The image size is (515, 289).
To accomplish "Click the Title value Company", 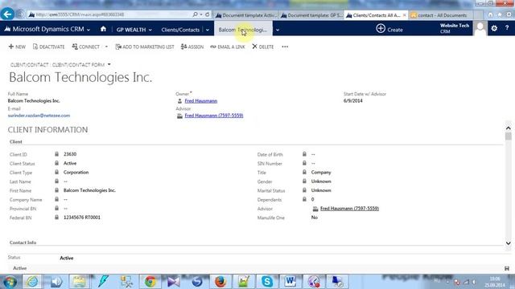I will [321, 172].
